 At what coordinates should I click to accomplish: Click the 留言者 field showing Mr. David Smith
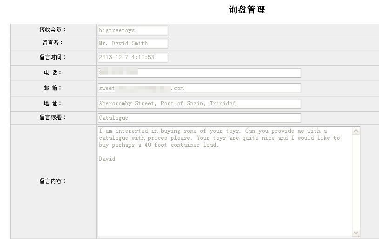133,43
